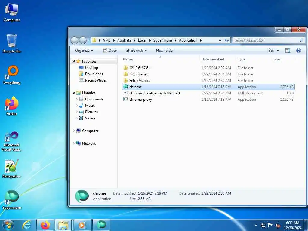This screenshot has width=308, height=231.
Task: Change the view using the view icon
Action: click(x=271, y=51)
